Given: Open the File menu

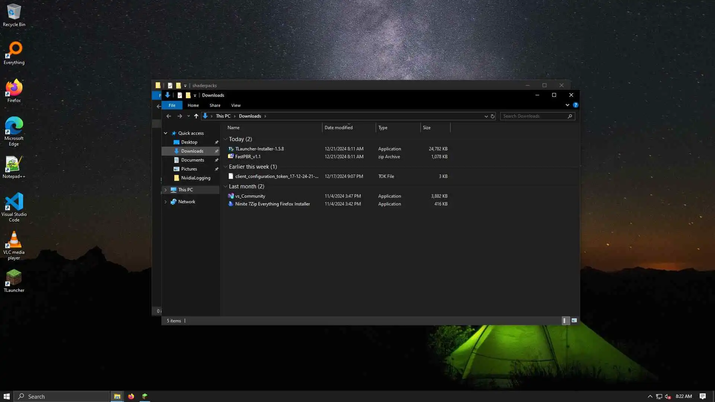Looking at the screenshot, I should 172,105.
